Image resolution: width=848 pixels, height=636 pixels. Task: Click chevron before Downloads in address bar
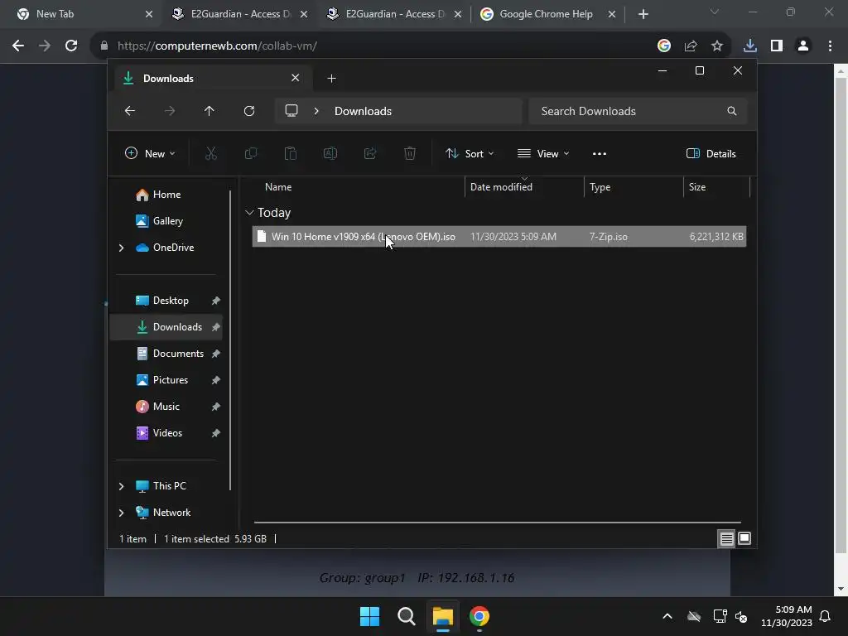316,111
